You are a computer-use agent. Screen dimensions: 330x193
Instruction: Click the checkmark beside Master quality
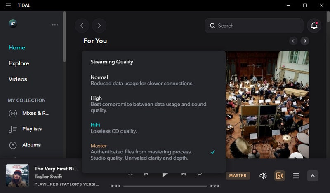tap(213, 152)
